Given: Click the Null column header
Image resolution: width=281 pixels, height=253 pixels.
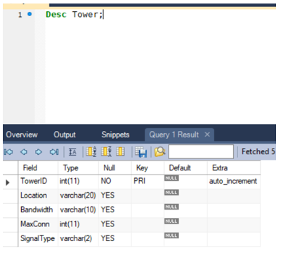Looking at the screenshot, I should pyautogui.click(x=115, y=167).
